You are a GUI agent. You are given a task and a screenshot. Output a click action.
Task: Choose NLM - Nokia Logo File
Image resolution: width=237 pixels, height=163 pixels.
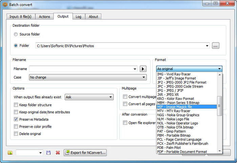tap(187, 119)
